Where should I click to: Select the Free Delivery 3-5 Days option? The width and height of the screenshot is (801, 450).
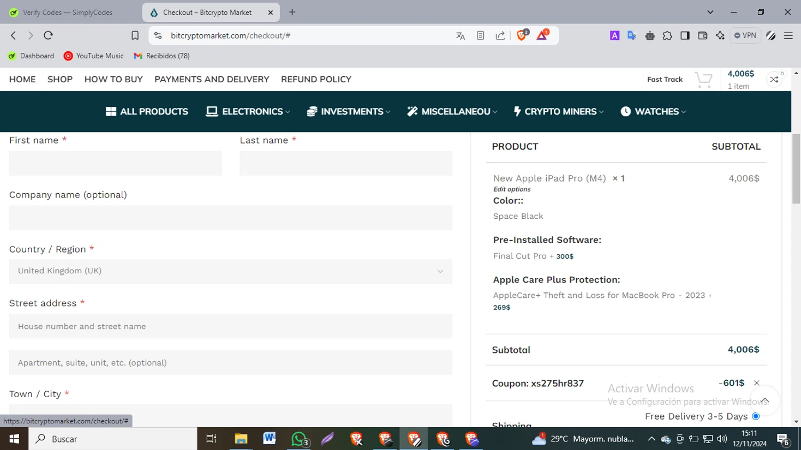pyautogui.click(x=756, y=416)
